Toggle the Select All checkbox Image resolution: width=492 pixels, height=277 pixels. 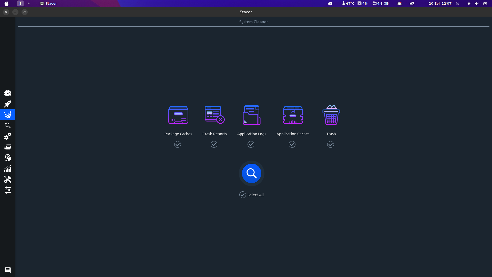click(x=243, y=195)
